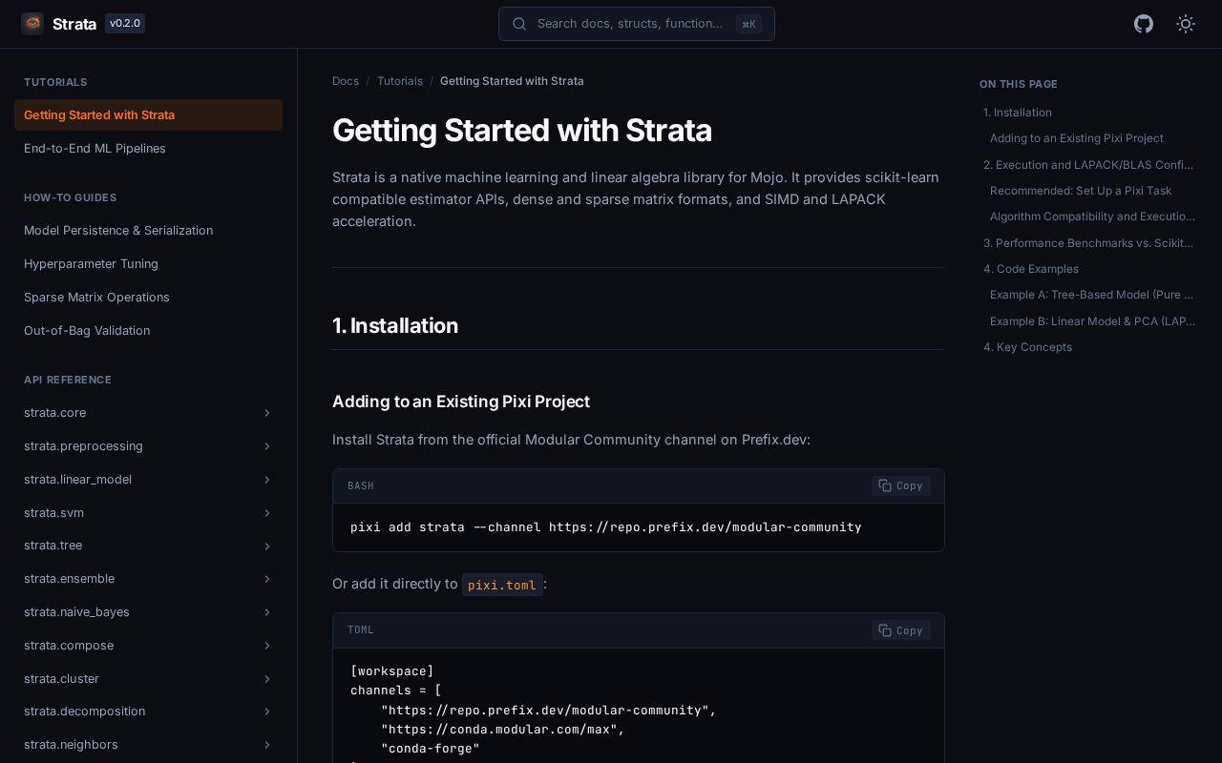Click the pixi.toml inline code

tap(502, 585)
